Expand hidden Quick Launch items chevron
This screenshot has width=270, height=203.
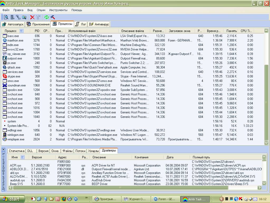pyautogui.click(x=86, y=197)
